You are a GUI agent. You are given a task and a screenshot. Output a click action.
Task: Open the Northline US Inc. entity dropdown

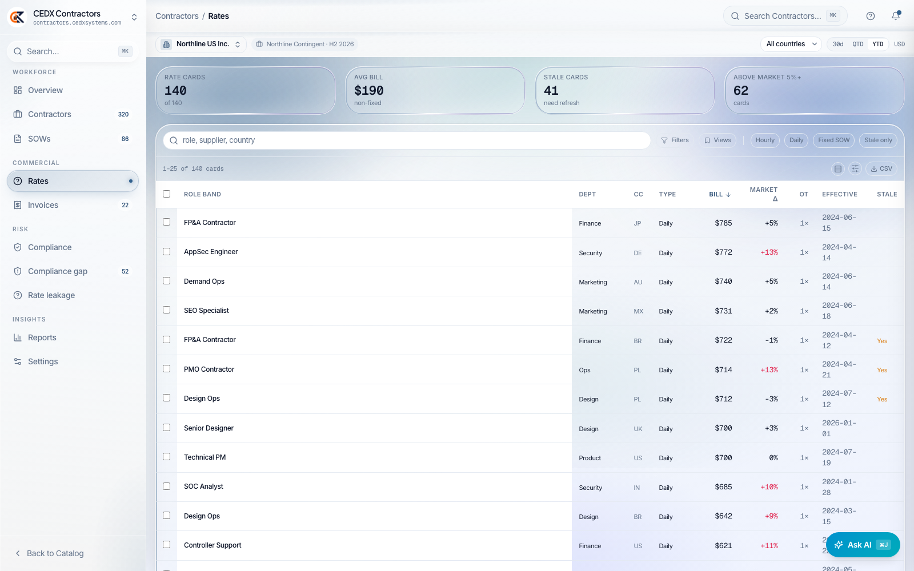201,44
